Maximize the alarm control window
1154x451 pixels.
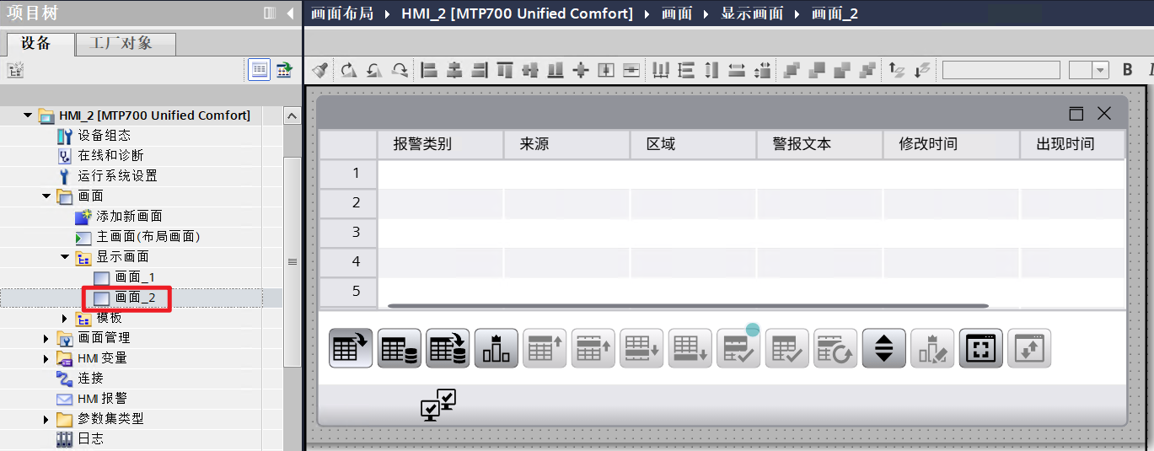(1076, 114)
